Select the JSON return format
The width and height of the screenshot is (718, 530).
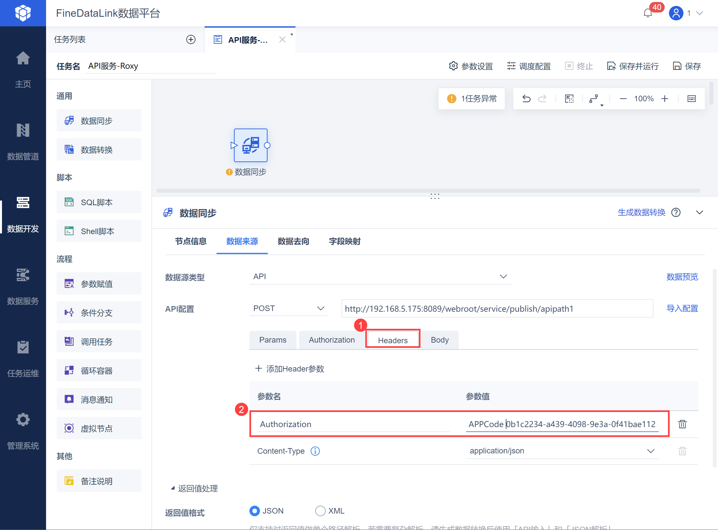255,511
